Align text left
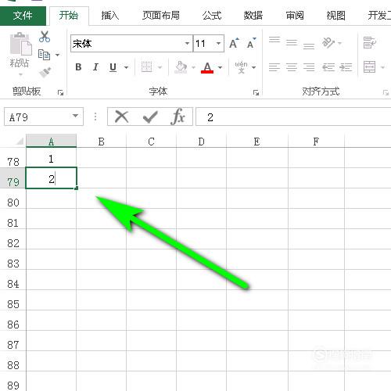The width and height of the screenshot is (391, 391). pyautogui.click(x=274, y=67)
